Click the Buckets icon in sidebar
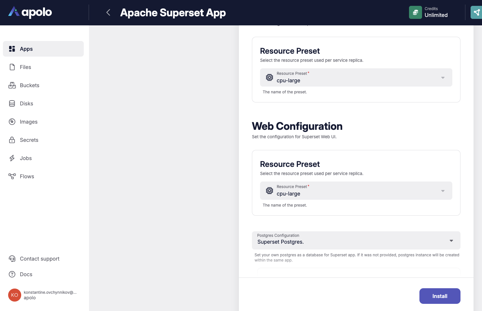The height and width of the screenshot is (311, 482). point(12,85)
